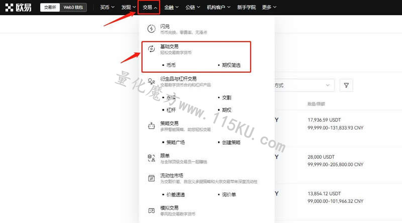The width and height of the screenshot is (402, 223).
Task: Click the 策略交易 robot icon
Action: click(151, 126)
